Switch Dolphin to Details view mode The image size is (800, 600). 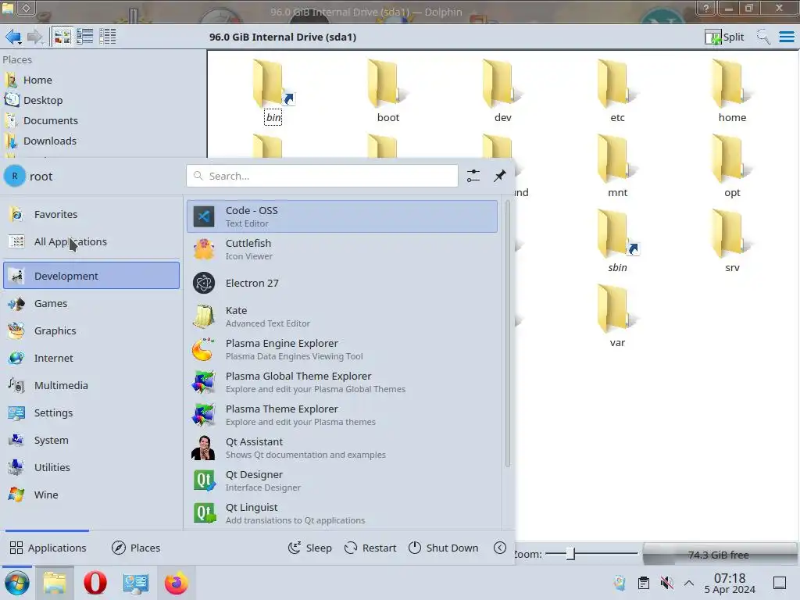(x=107, y=37)
